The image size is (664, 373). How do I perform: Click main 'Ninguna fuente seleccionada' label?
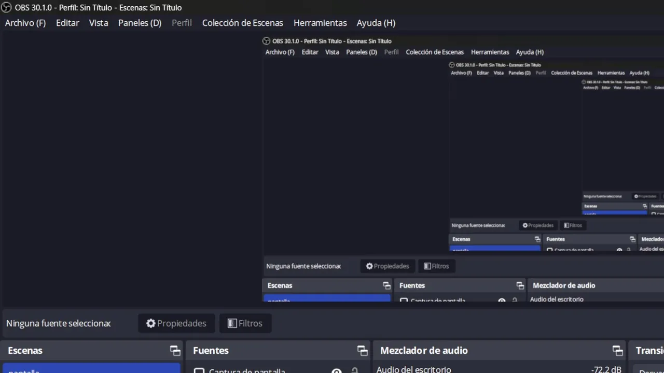58,323
